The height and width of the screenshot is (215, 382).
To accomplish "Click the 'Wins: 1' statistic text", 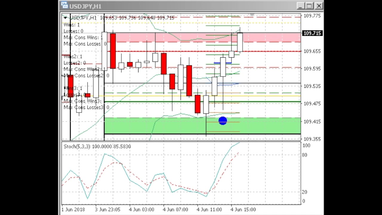I will [x=72, y=25].
